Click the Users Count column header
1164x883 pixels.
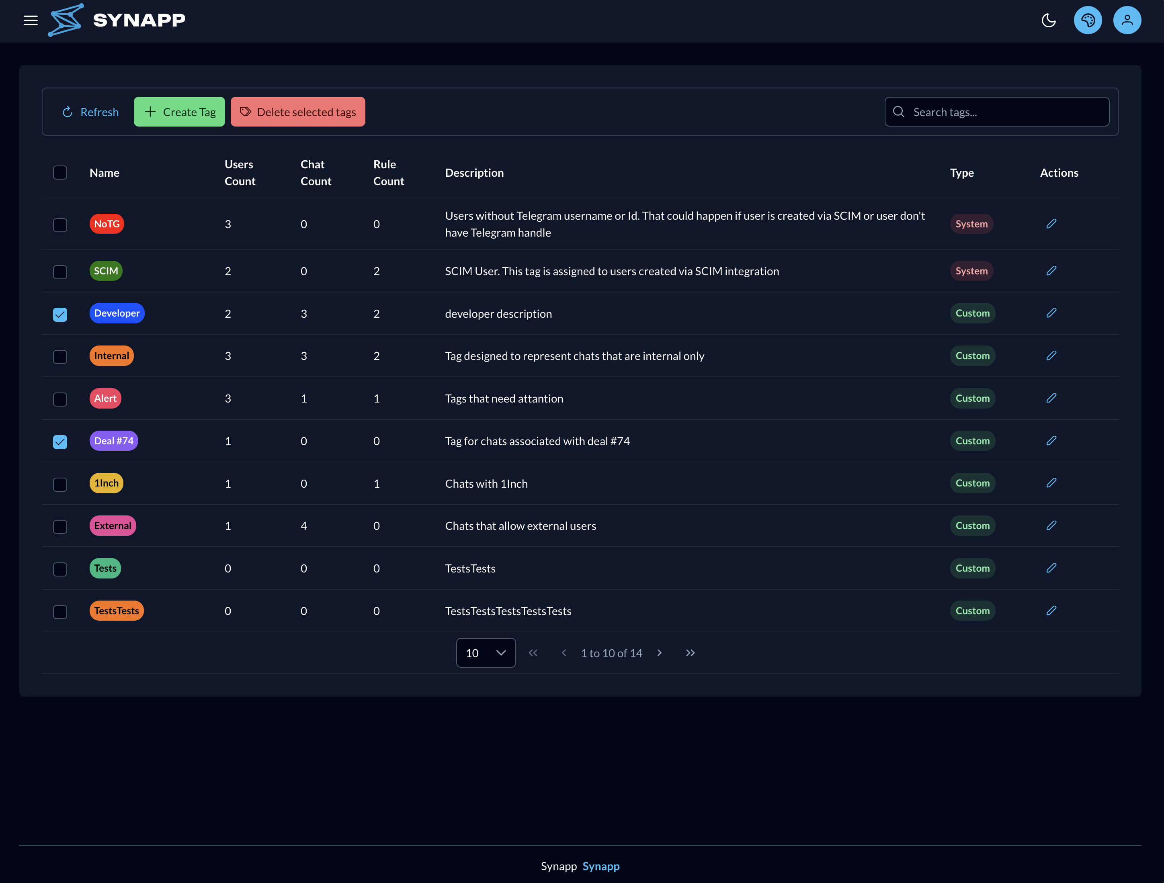coord(240,173)
